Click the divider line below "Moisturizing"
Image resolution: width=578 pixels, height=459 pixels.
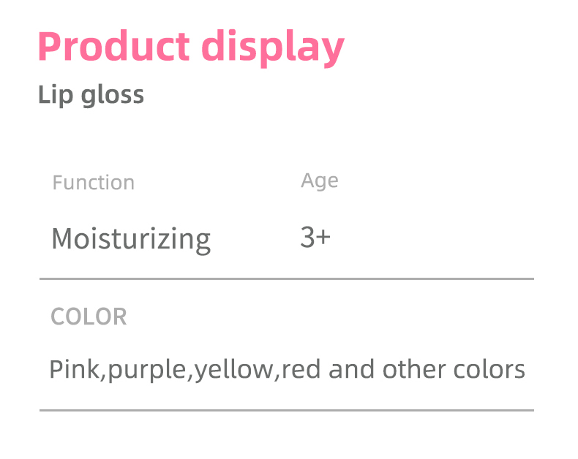click(286, 278)
